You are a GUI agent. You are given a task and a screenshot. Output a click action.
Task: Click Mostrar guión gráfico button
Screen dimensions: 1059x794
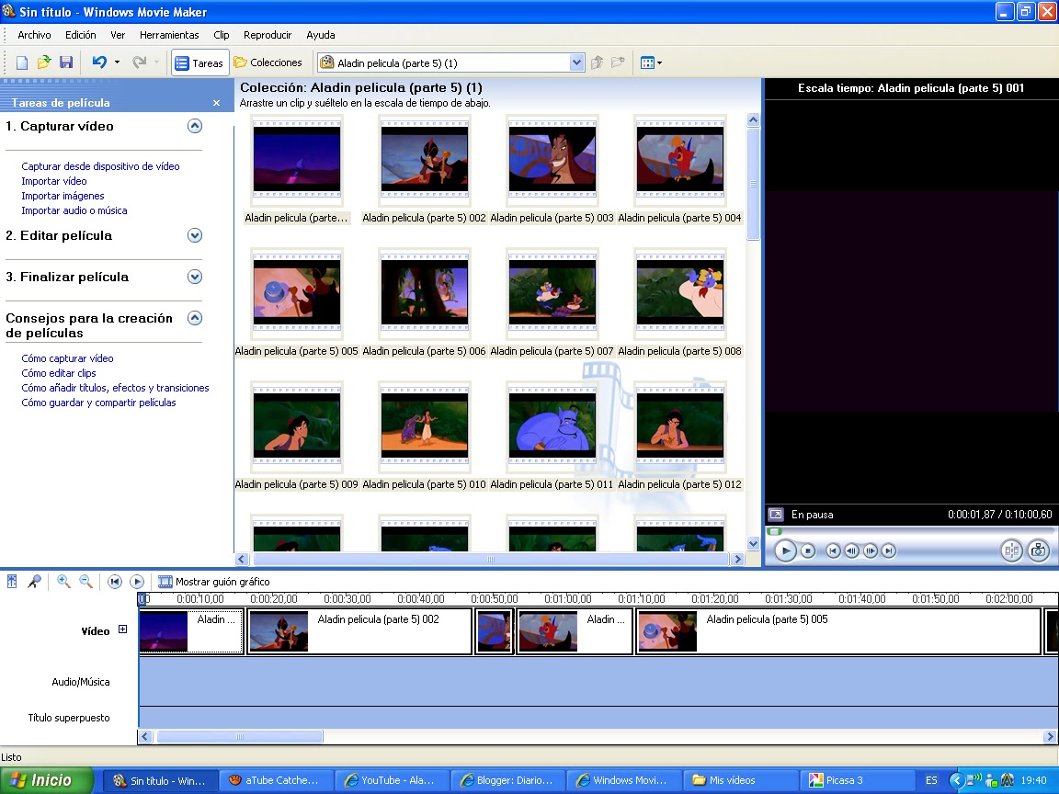tap(214, 582)
